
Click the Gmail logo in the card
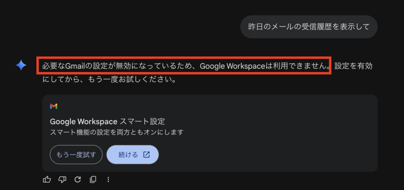(x=54, y=106)
